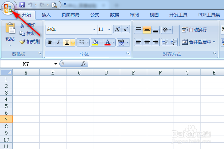Toggle italic formatting
Viewport: 224px width, 149px height.
pyautogui.click(x=59, y=42)
